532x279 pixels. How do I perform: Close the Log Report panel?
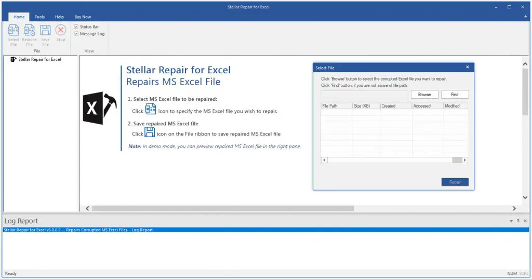click(x=525, y=221)
